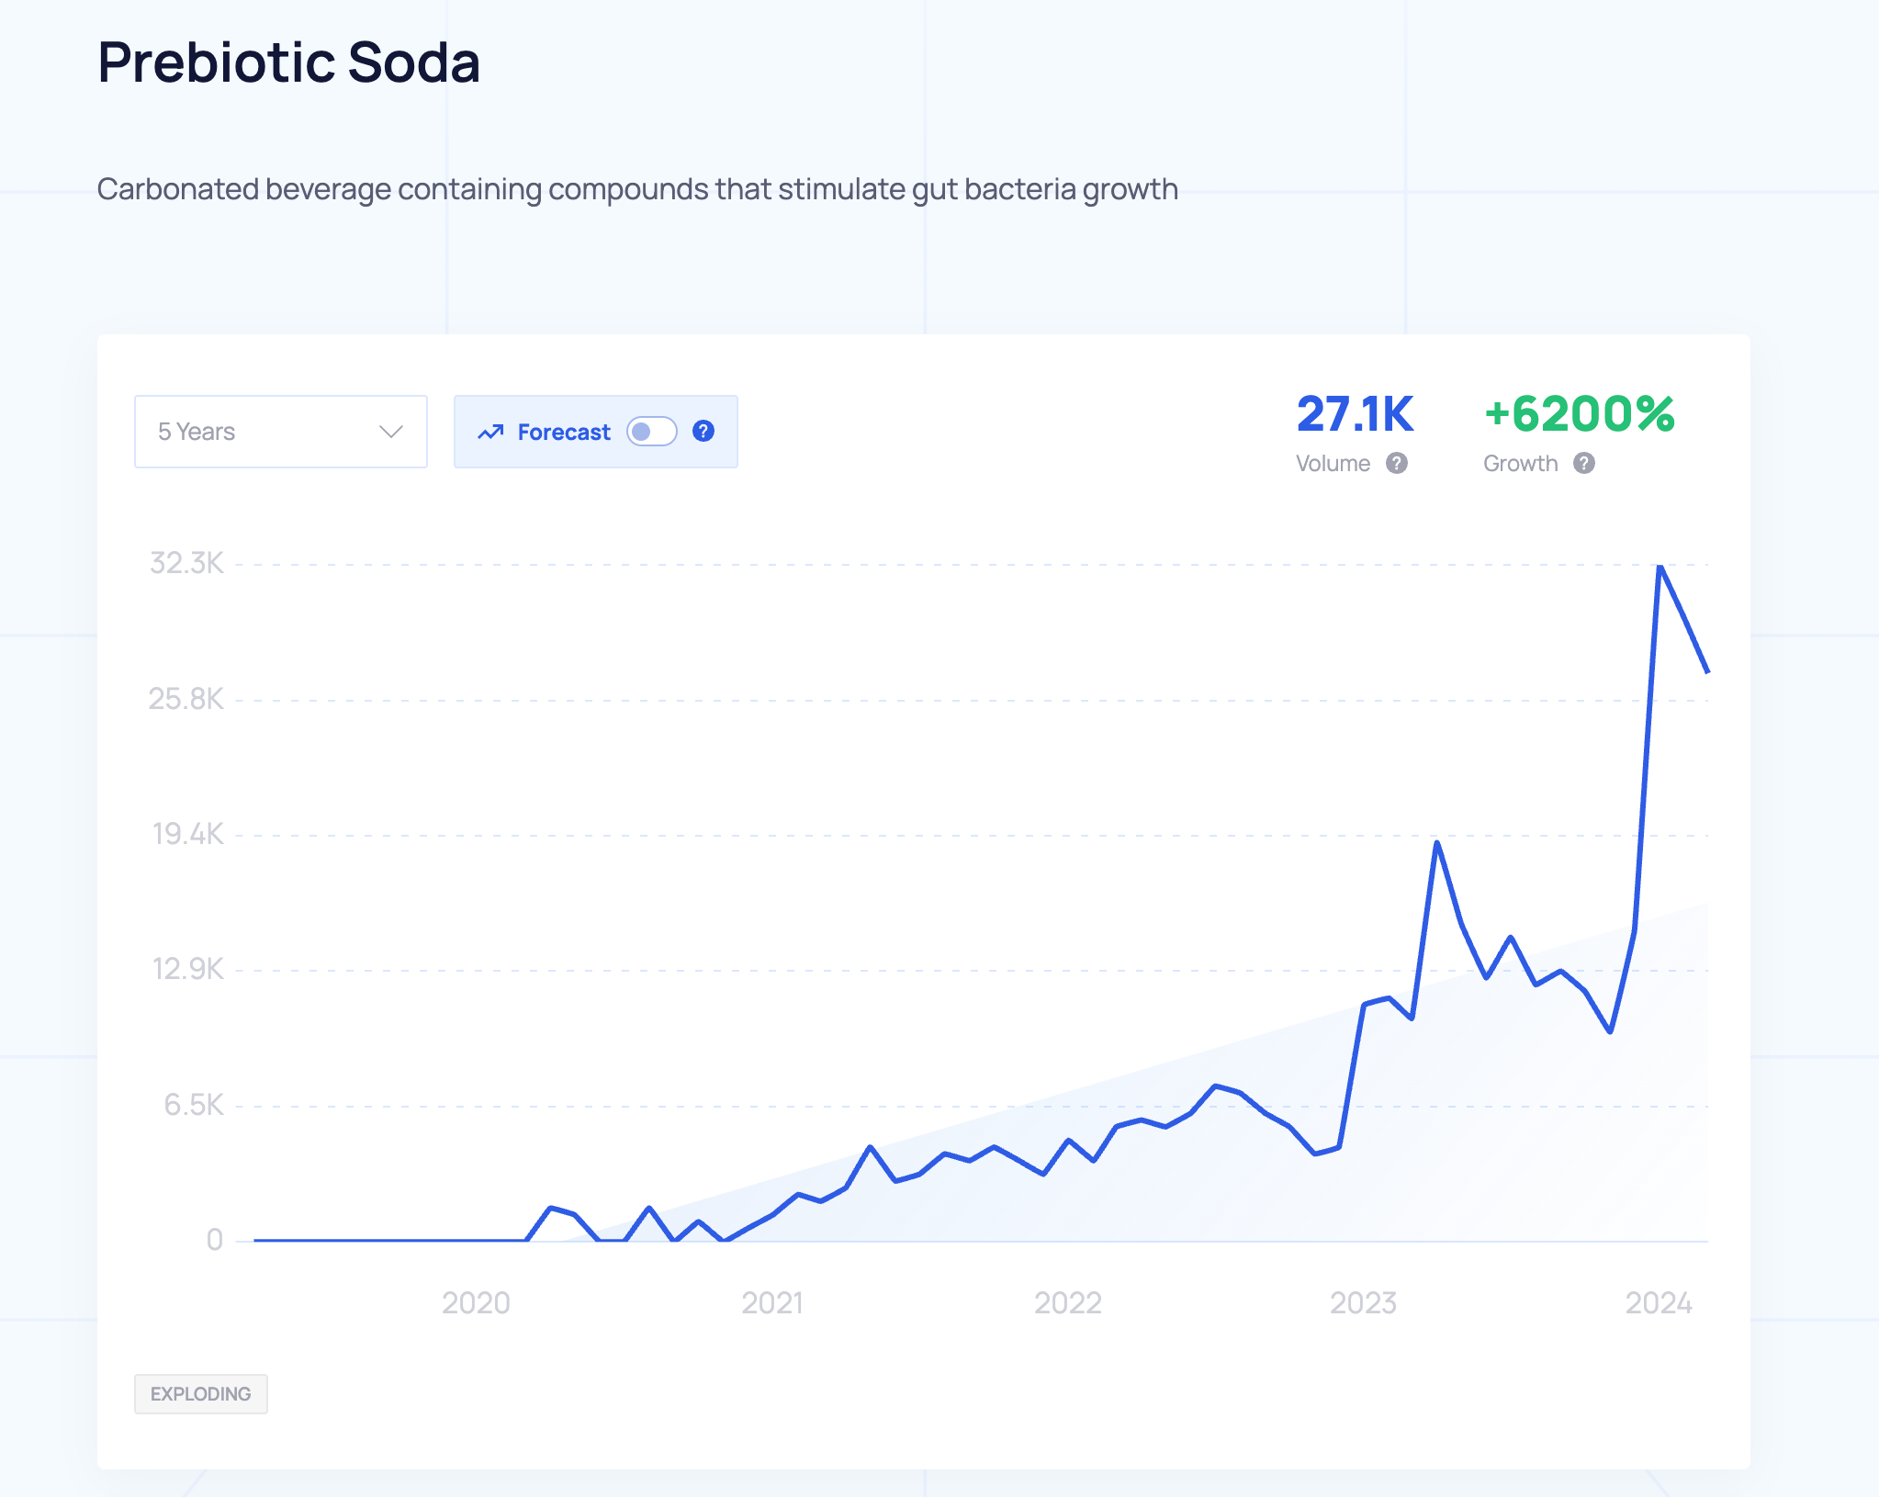
Task: Click the 2021 x-axis label
Action: [772, 1302]
